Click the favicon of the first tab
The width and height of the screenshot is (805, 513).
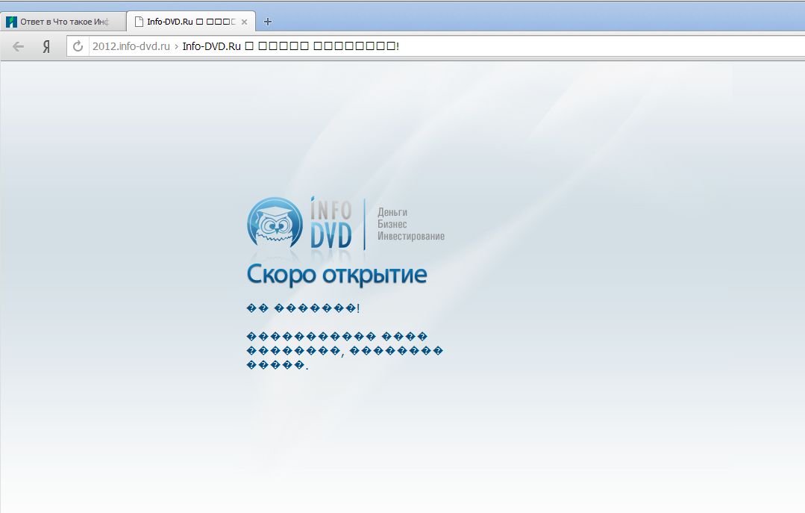click(x=11, y=22)
